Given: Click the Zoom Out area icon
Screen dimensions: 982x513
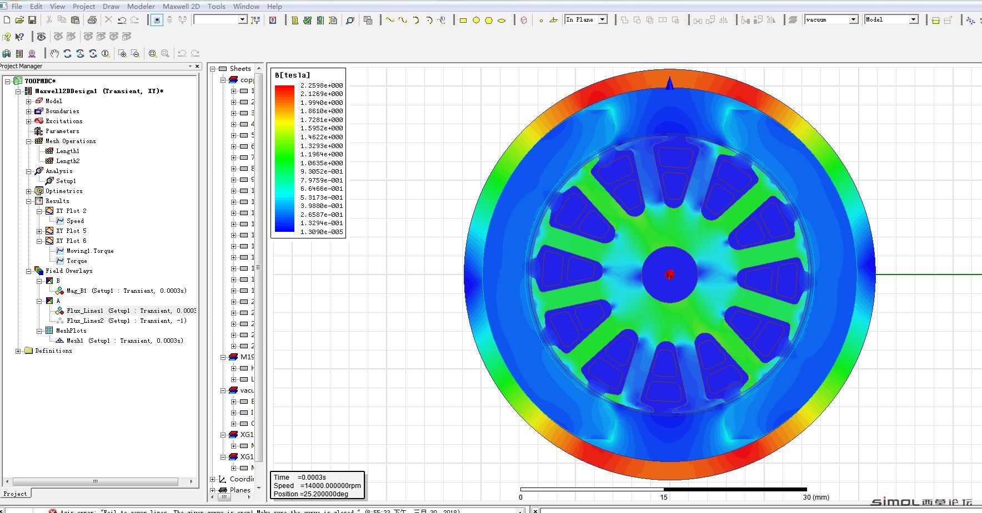Looking at the screenshot, I should click(135, 53).
